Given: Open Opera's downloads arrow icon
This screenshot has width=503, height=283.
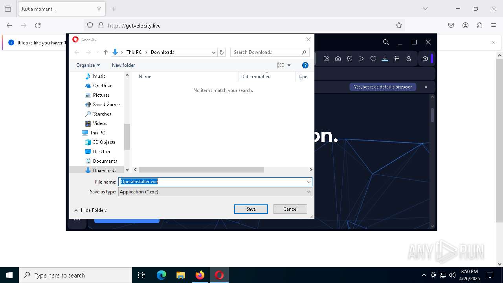Looking at the screenshot, I should click(385, 59).
